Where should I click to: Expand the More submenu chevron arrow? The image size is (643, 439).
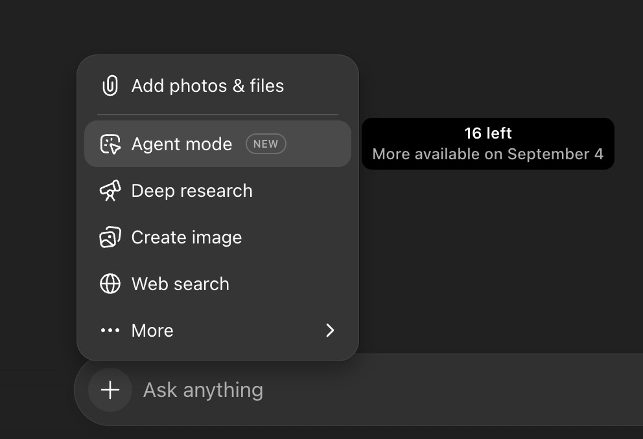tap(330, 330)
